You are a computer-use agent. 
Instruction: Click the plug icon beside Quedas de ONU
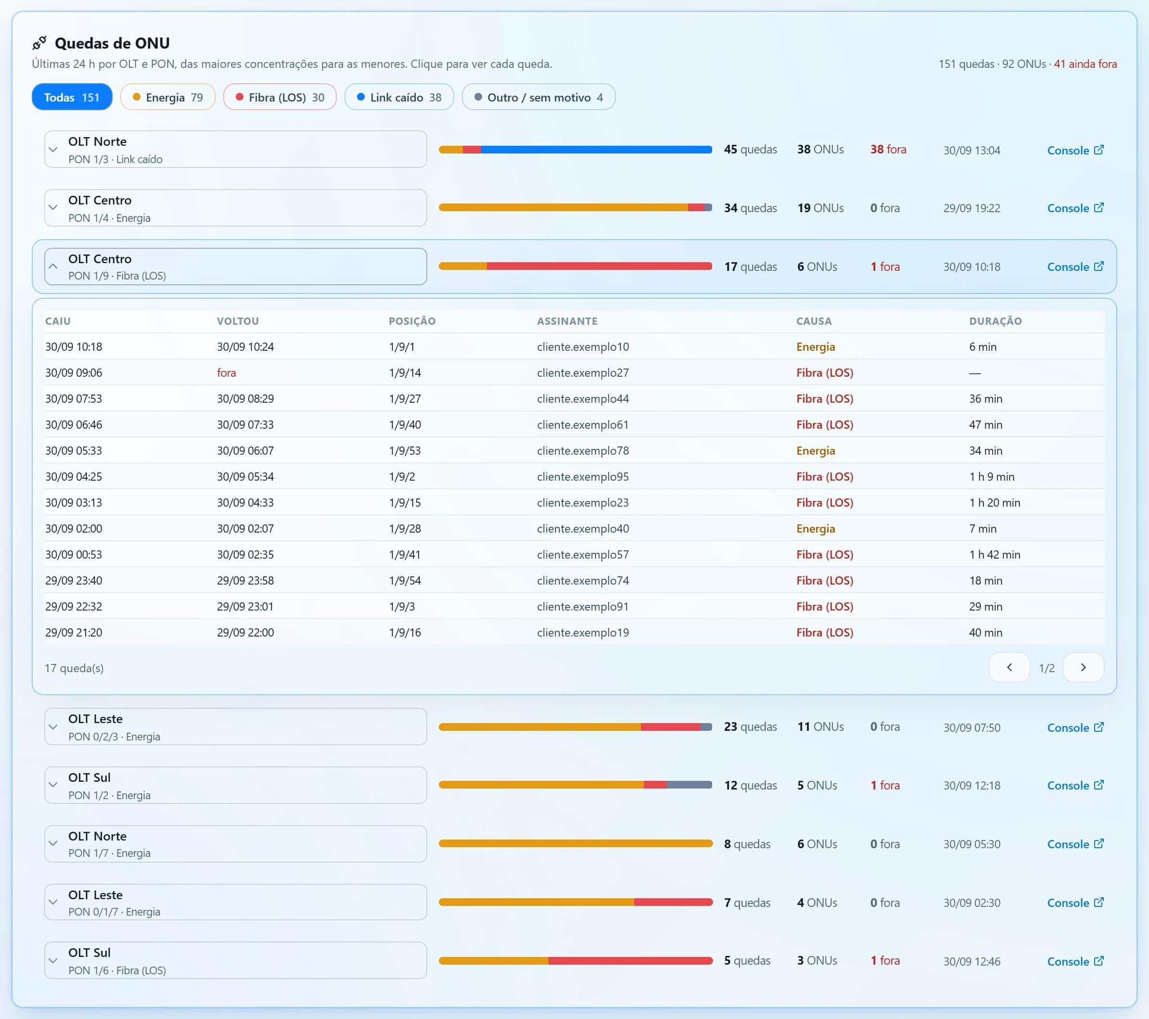[x=39, y=43]
